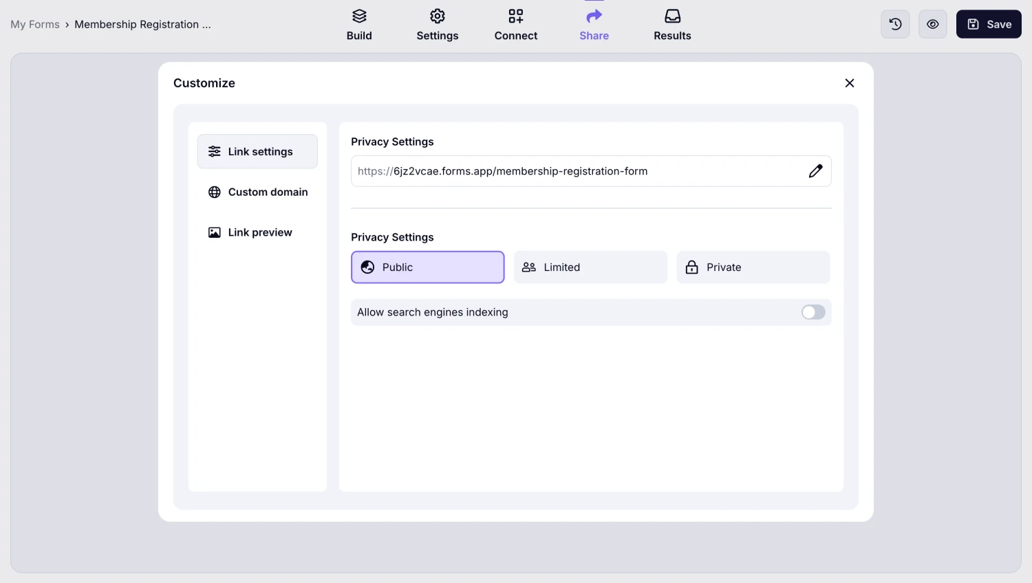The height and width of the screenshot is (583, 1032).
Task: Close the Customize dialog
Action: pos(850,82)
